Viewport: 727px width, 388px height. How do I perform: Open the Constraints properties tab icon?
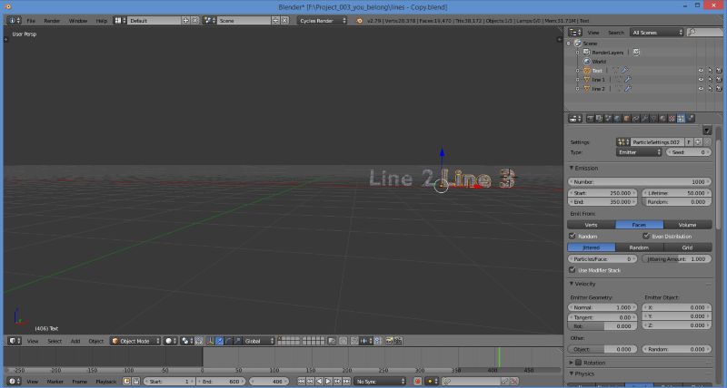click(x=635, y=119)
